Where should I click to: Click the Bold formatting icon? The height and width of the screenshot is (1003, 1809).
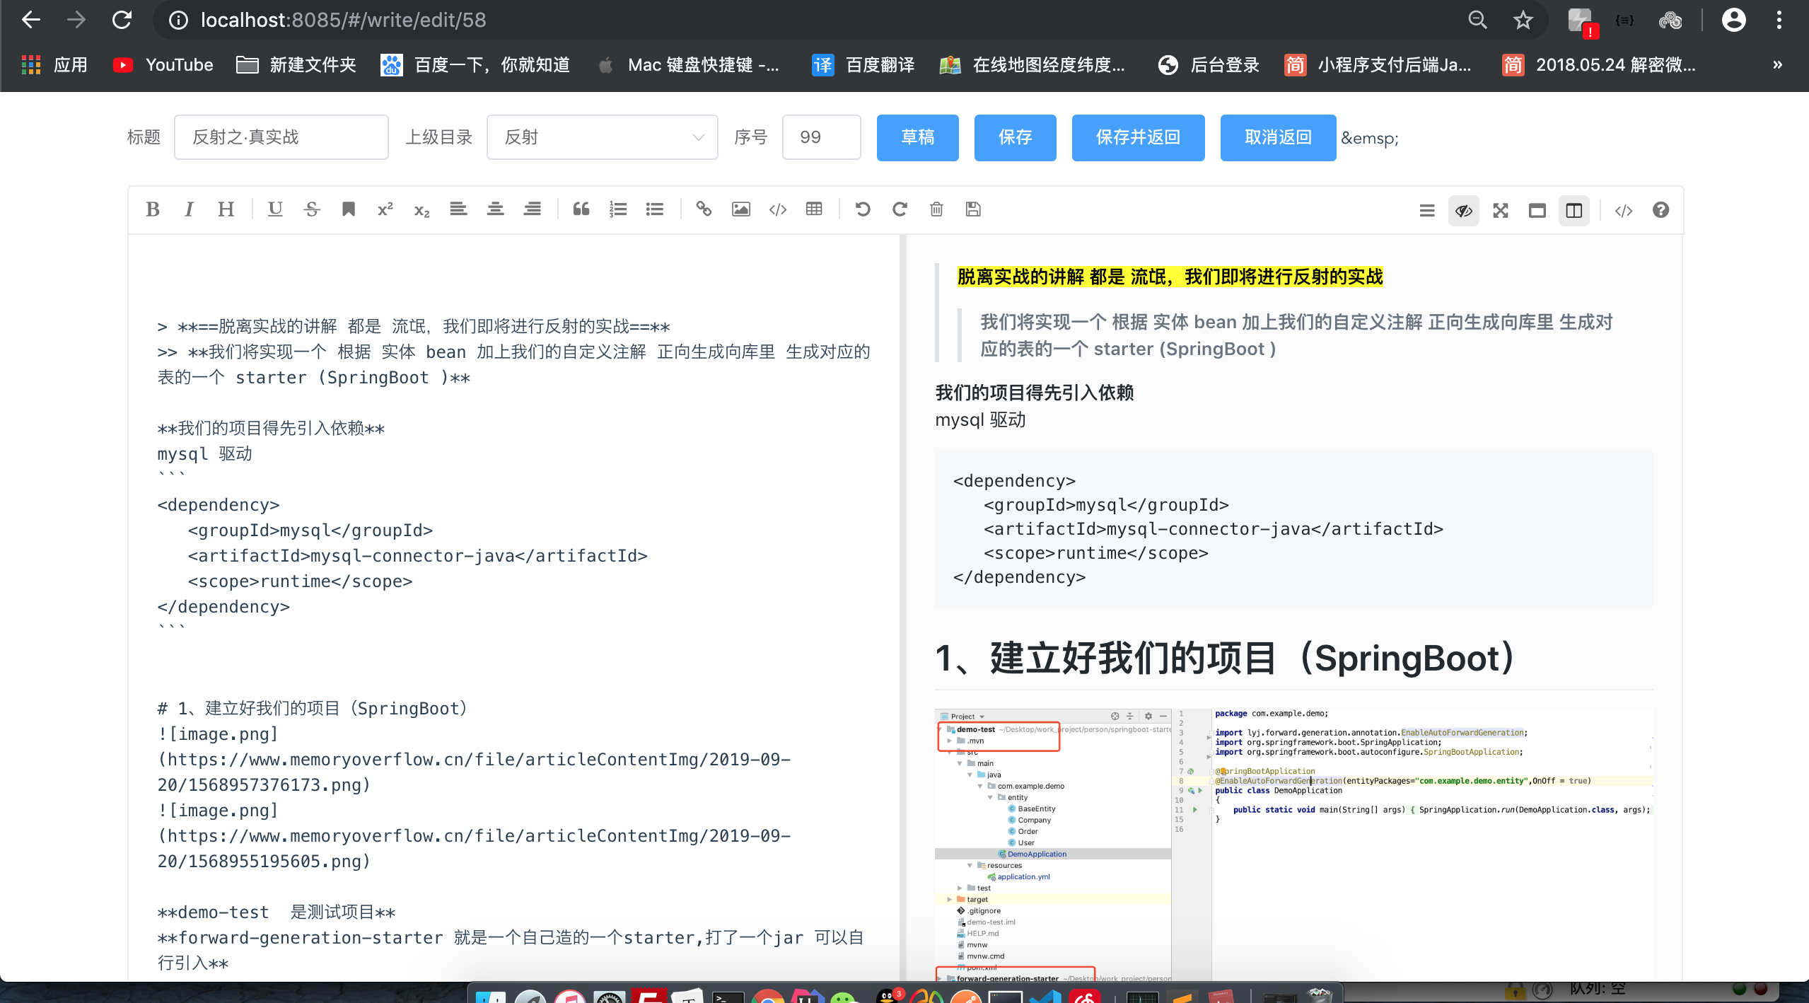click(152, 207)
